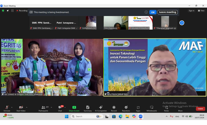
Task: Open the Windows Start menu
Action: [67, 116]
